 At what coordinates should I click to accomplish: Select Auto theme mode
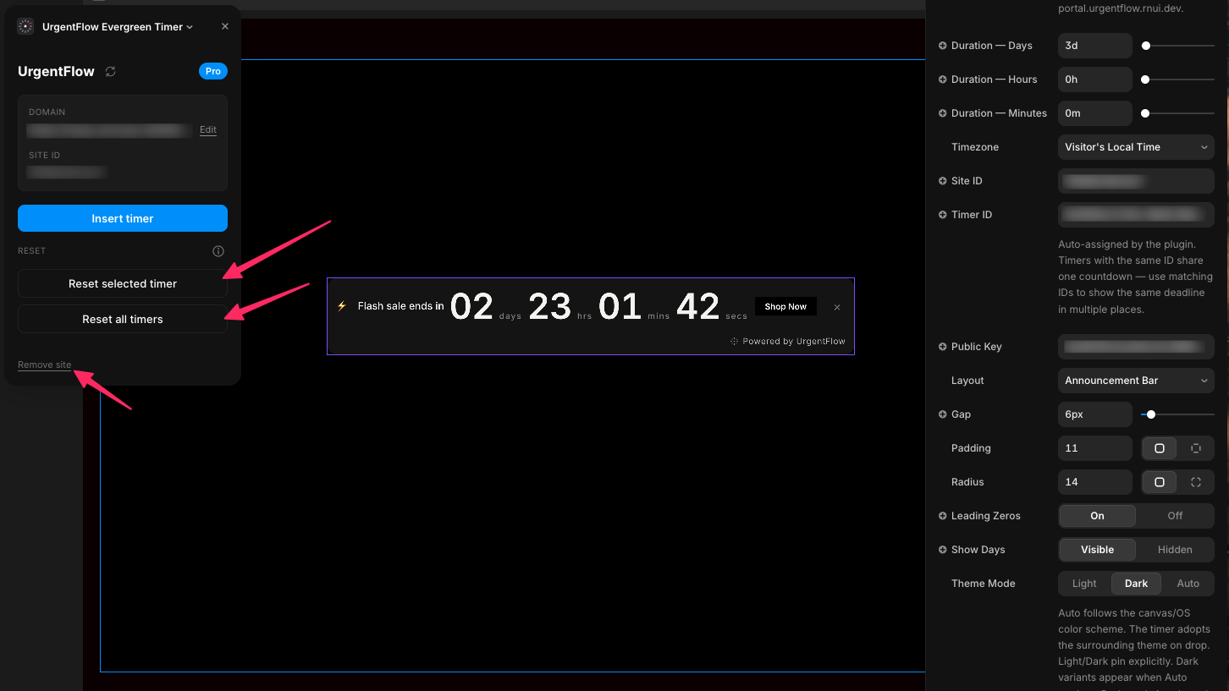click(x=1188, y=584)
